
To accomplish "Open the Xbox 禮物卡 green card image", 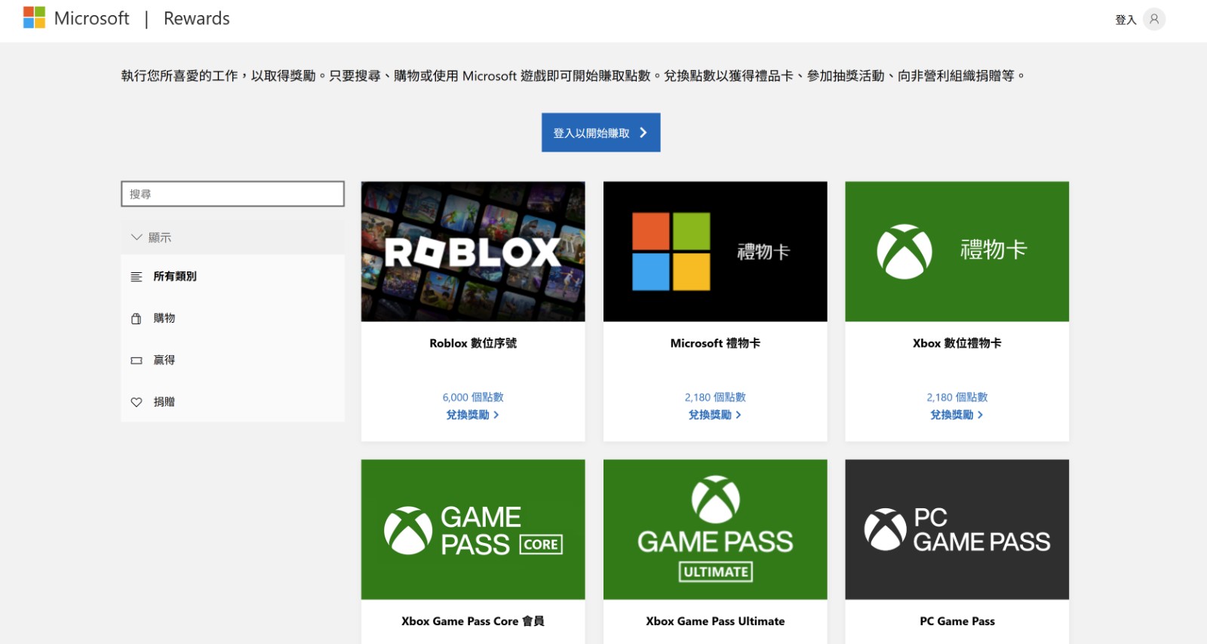I will (957, 251).
